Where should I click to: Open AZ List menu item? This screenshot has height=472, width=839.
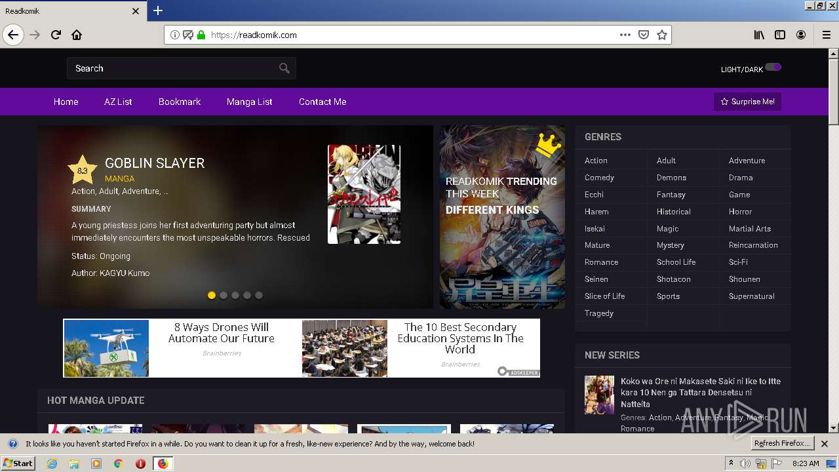click(x=118, y=102)
